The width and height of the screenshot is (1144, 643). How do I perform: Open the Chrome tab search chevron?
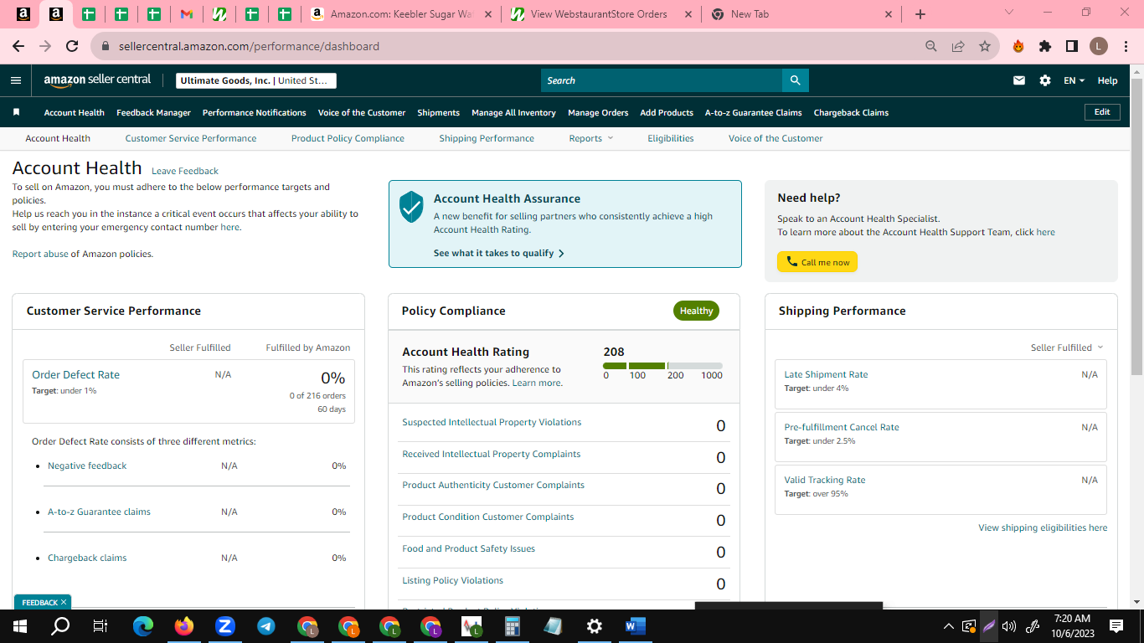pos(1009,13)
